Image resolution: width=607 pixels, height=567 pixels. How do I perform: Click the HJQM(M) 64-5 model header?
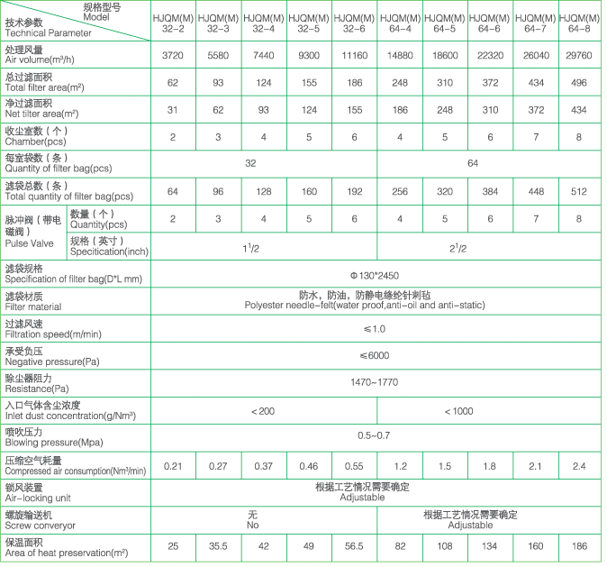445,23
